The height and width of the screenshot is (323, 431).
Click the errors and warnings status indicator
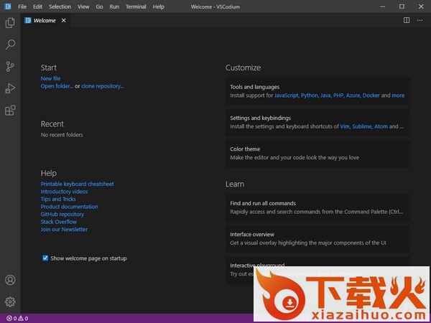(17, 318)
